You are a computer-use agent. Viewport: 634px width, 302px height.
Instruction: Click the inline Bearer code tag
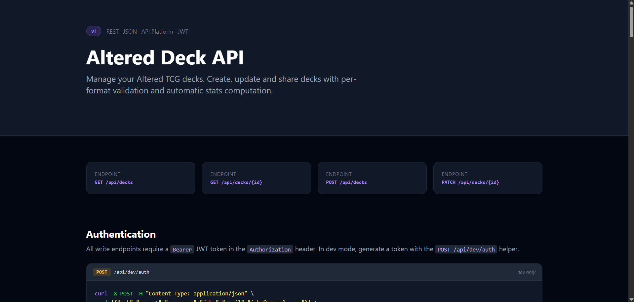(x=182, y=250)
